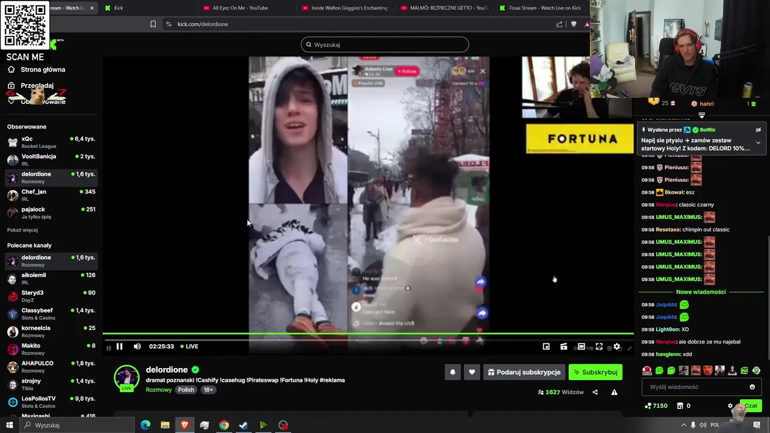Expand the pinned message chevron

point(758,143)
